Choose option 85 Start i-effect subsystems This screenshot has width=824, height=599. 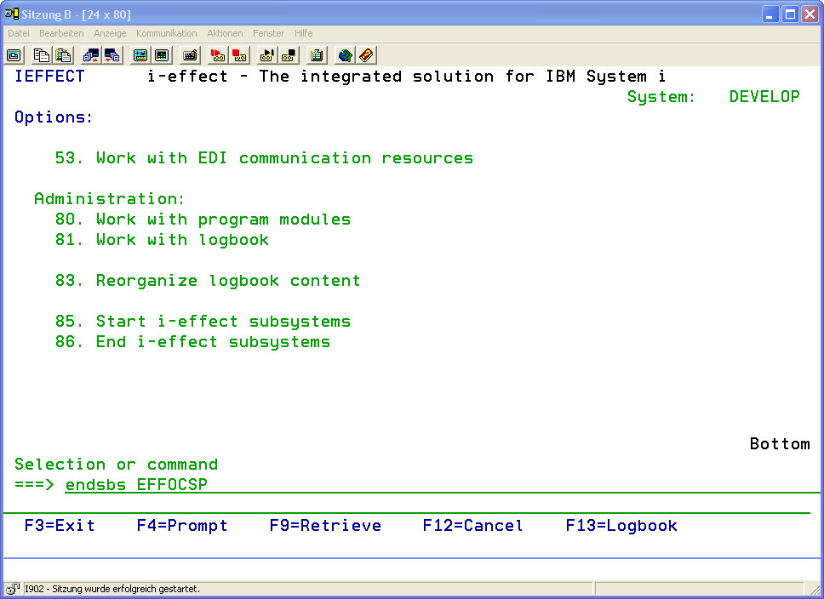[203, 322]
